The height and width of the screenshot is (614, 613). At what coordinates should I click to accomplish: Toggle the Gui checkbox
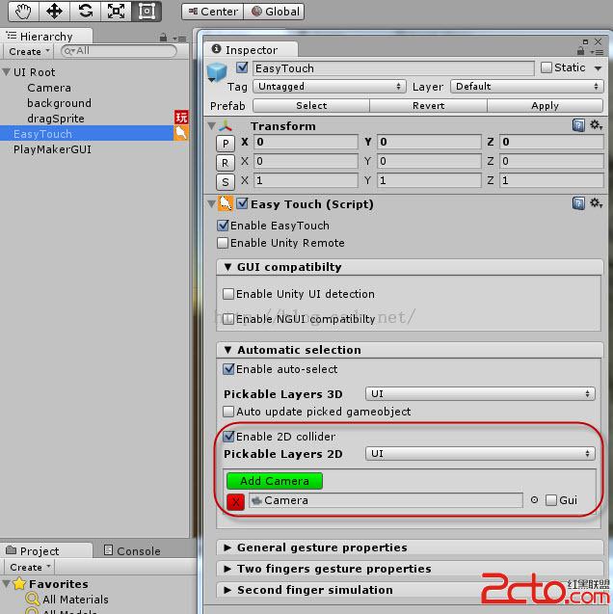[551, 500]
